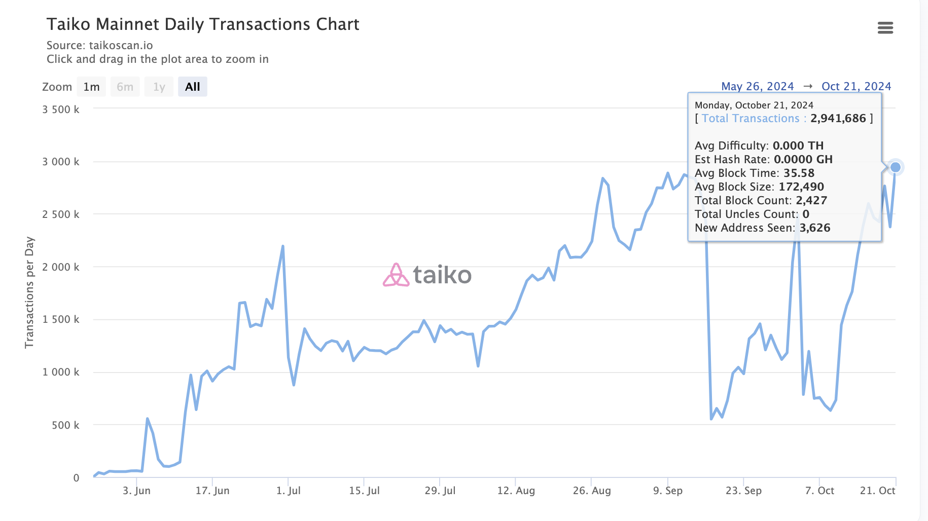
Task: Open the May 26, 2024 start date
Action: [x=757, y=86]
